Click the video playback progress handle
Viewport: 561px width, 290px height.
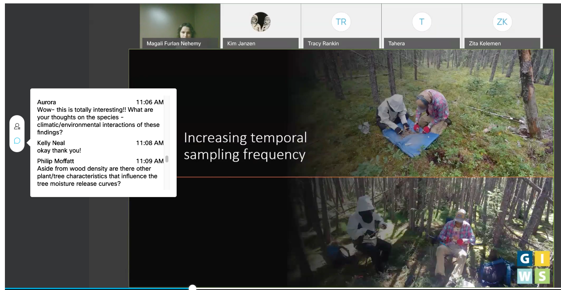[x=193, y=288]
